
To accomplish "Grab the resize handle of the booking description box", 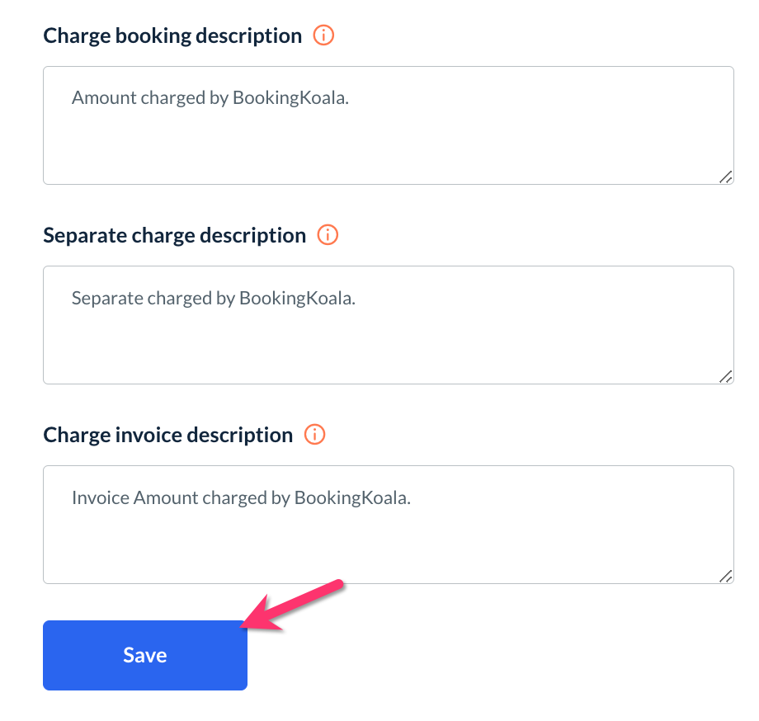I will coord(725,177).
